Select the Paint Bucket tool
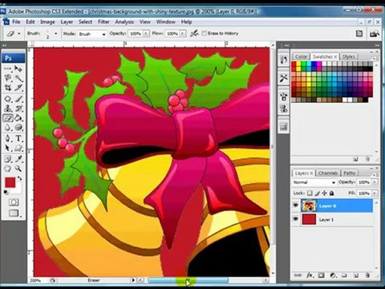This screenshot has width=385, height=289. coord(18,118)
